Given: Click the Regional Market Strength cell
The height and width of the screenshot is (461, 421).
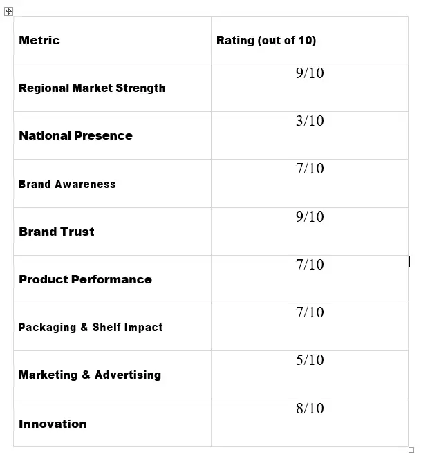Looking at the screenshot, I should [x=112, y=88].
